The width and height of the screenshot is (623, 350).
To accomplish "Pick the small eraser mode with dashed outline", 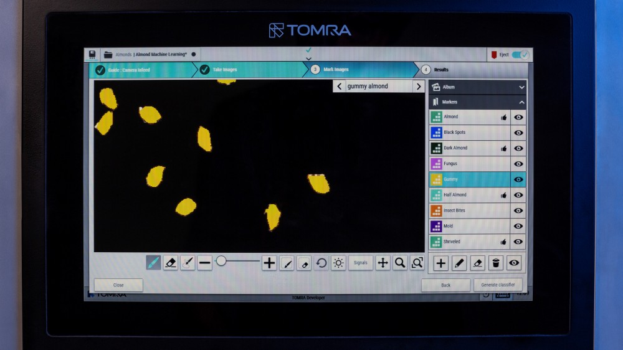I will click(x=304, y=263).
